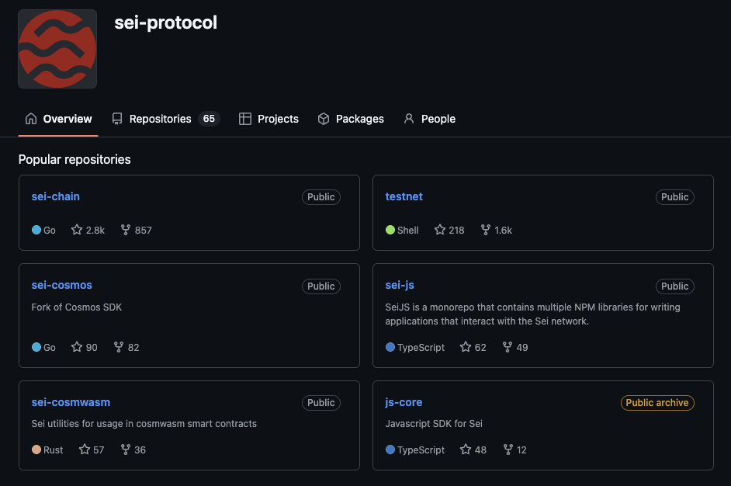
Task: Open the sei-protocol organization avatar
Action: tap(57, 48)
